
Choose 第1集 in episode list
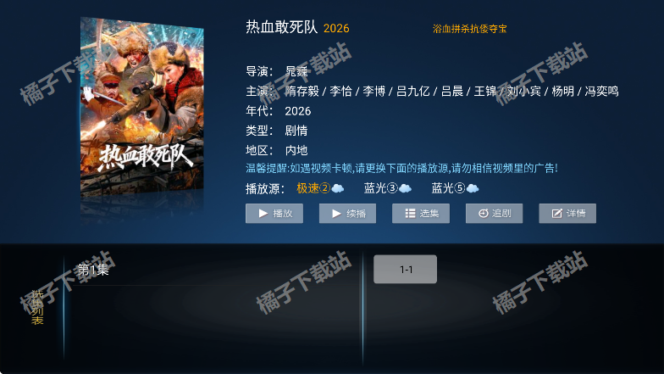coord(93,270)
